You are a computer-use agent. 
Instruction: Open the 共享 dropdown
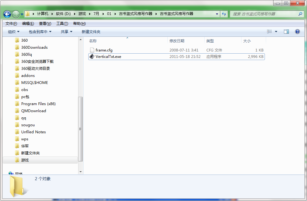(x=66, y=32)
